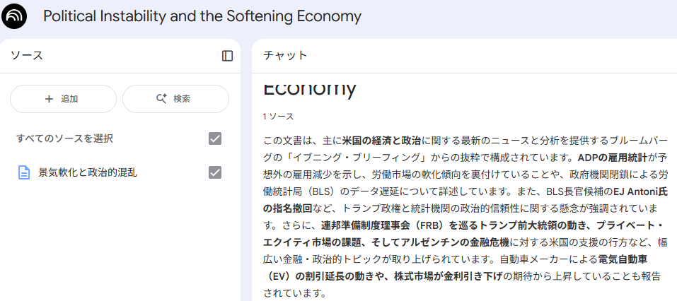This screenshot has width=677, height=301.
Task: Uncheck the 景気軟化と政治的混乱 source checkbox
Action: [x=216, y=172]
